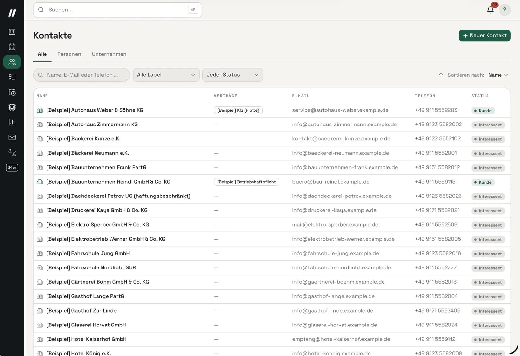Open contact [Beispiel] Elektrobetrieb Werner GmbH & Co. KG
This screenshot has width=520, height=356.
click(106, 239)
